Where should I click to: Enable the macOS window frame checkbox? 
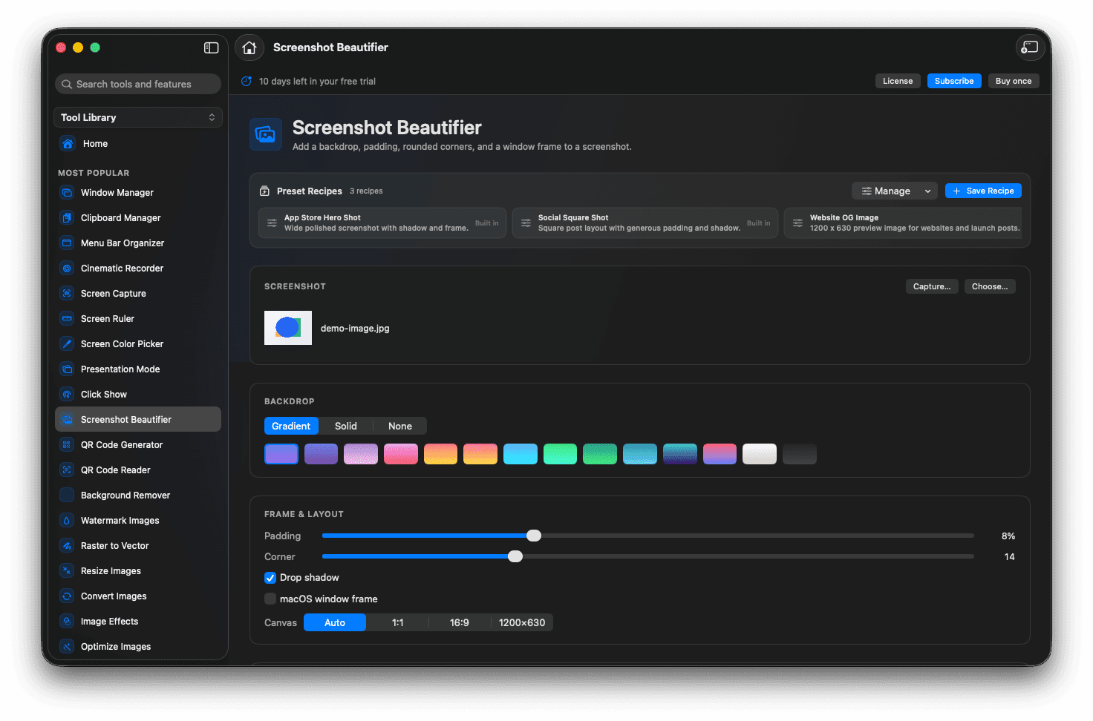tap(270, 599)
